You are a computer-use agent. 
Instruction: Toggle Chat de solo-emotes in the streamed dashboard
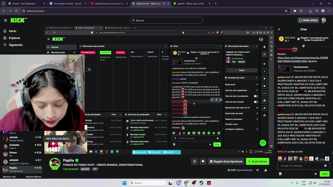[256, 102]
